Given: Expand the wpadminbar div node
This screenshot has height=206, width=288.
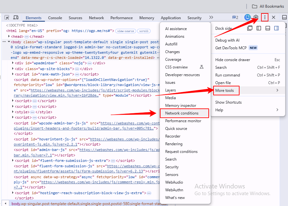Looking at the screenshot, I should (13, 63).
